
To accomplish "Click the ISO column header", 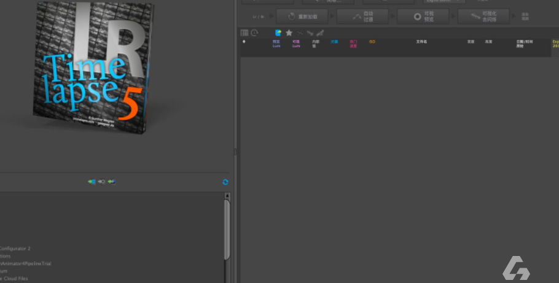I will point(372,42).
